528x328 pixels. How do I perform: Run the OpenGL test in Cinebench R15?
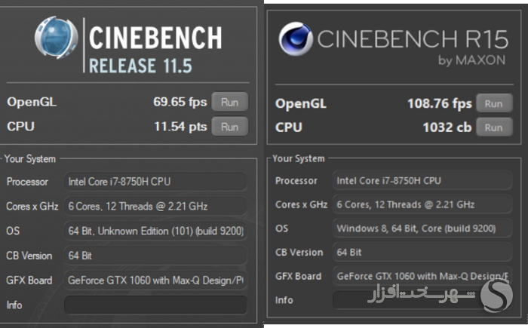(x=494, y=103)
